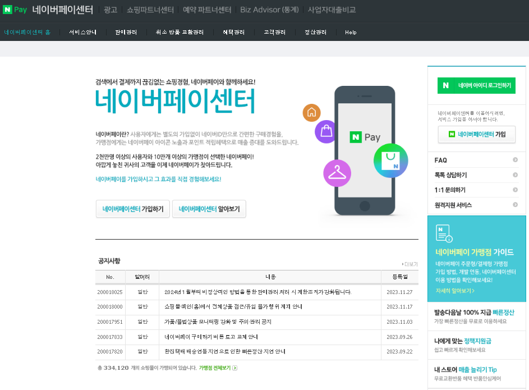Open the 서비스안내 menu
Image resolution: width=529 pixels, height=390 pixels.
click(x=82, y=32)
